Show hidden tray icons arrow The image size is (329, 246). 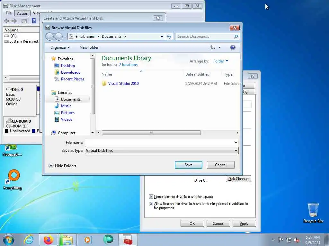[273, 240]
